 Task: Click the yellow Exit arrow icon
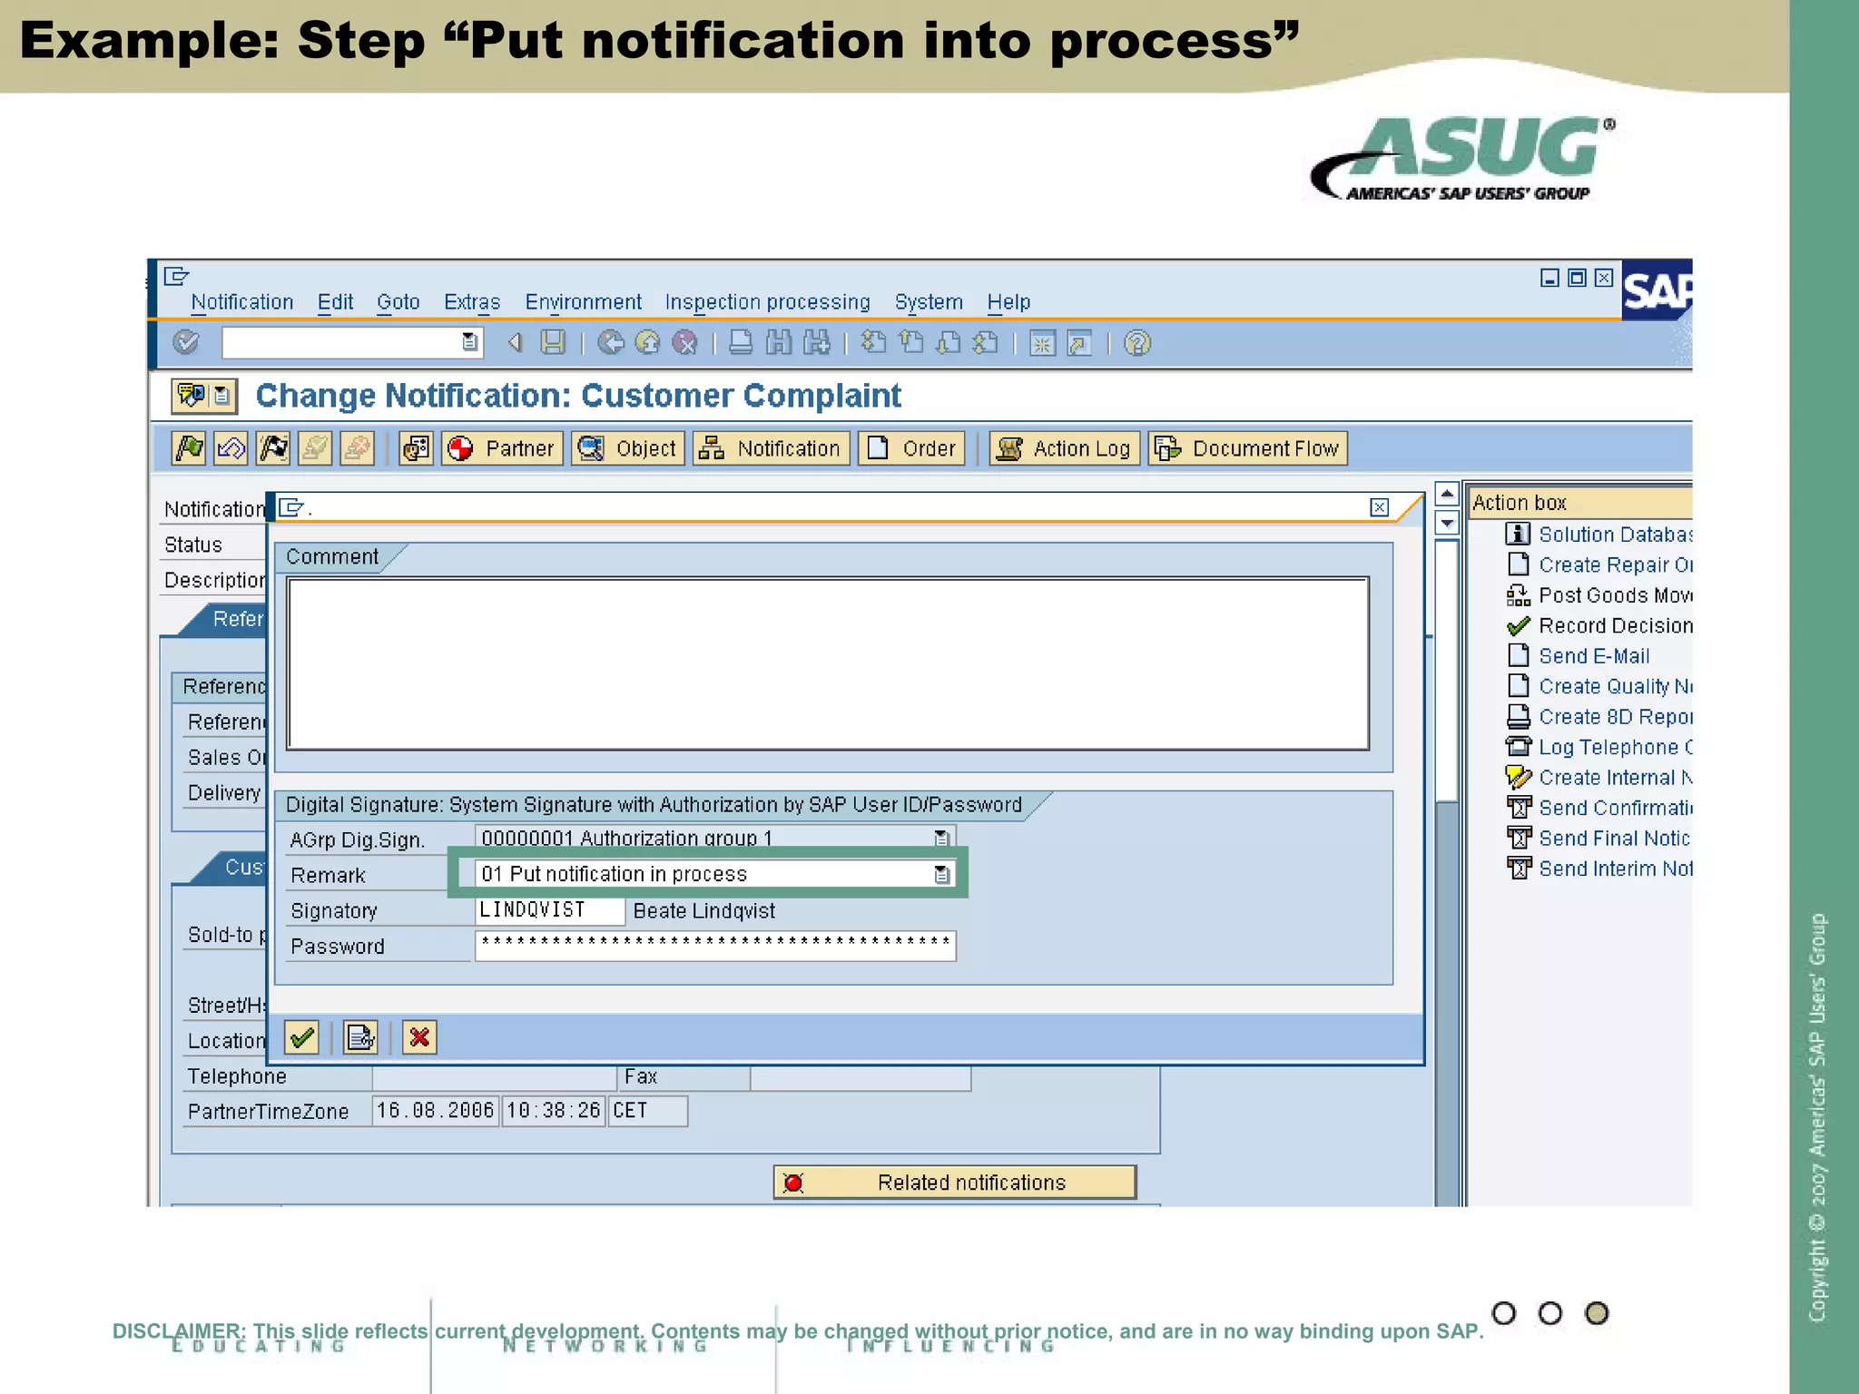pos(647,342)
